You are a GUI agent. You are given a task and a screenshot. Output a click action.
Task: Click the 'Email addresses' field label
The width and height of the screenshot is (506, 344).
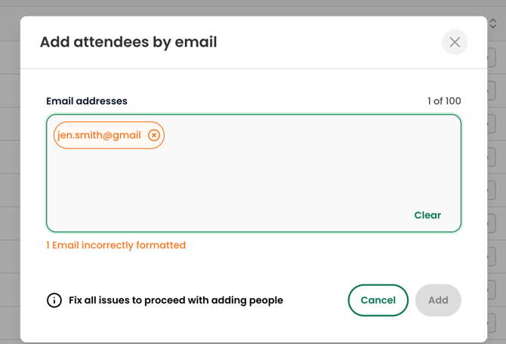87,101
